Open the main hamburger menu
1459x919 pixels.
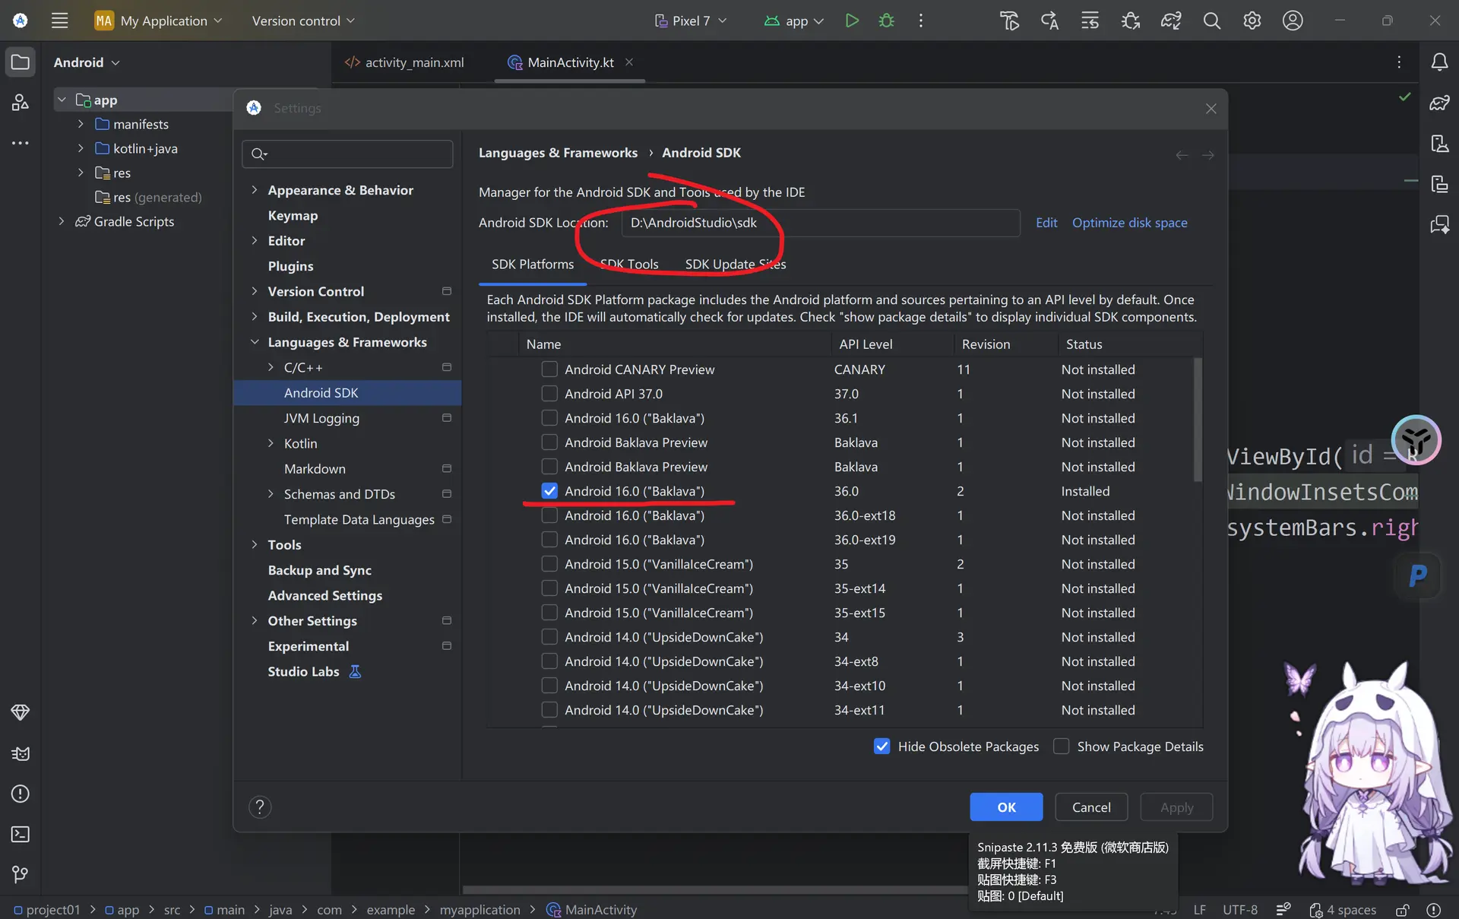click(59, 21)
